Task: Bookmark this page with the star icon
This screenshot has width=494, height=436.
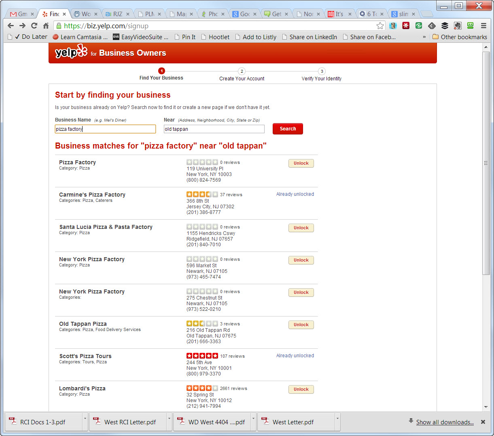Action: [380, 26]
